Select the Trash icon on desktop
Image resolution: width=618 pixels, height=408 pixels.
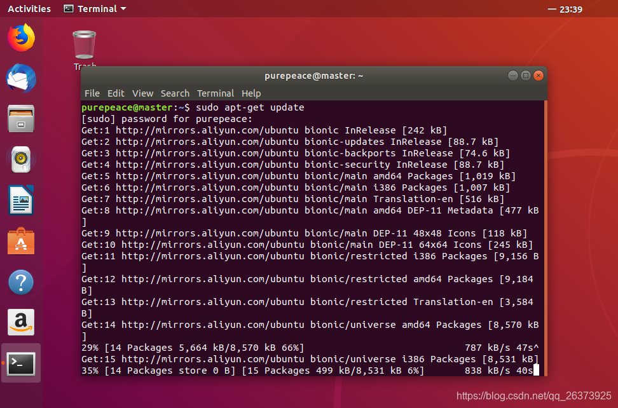(x=85, y=45)
